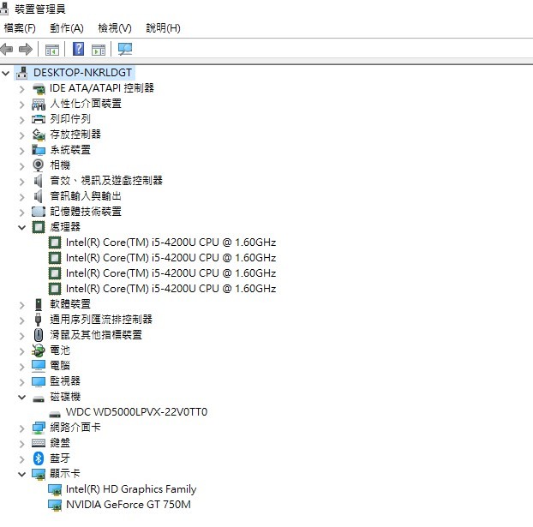Select the 通用序列匯流排控制器 label
Viewport: 533px width, 527px height.
(x=101, y=320)
